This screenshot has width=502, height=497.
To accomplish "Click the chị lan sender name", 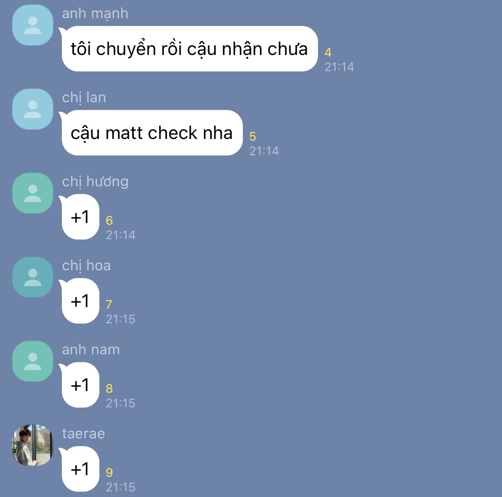I will coord(84,98).
